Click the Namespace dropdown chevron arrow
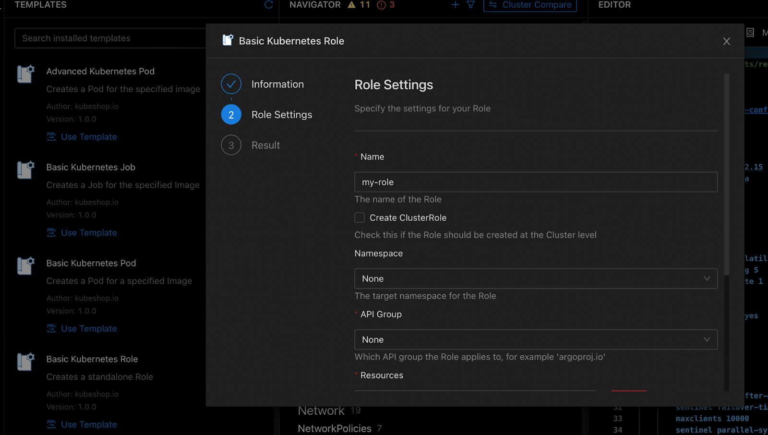 click(707, 278)
